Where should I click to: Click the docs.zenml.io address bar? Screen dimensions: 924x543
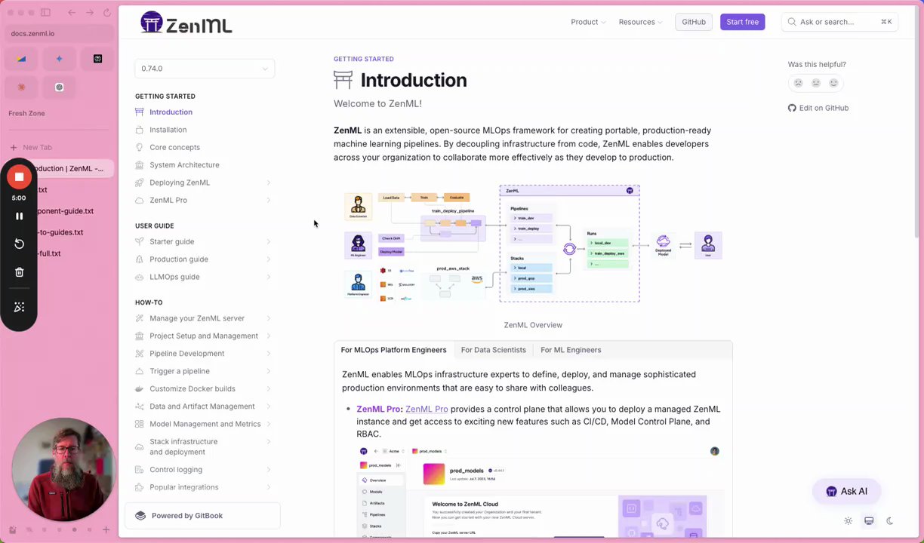pos(59,33)
